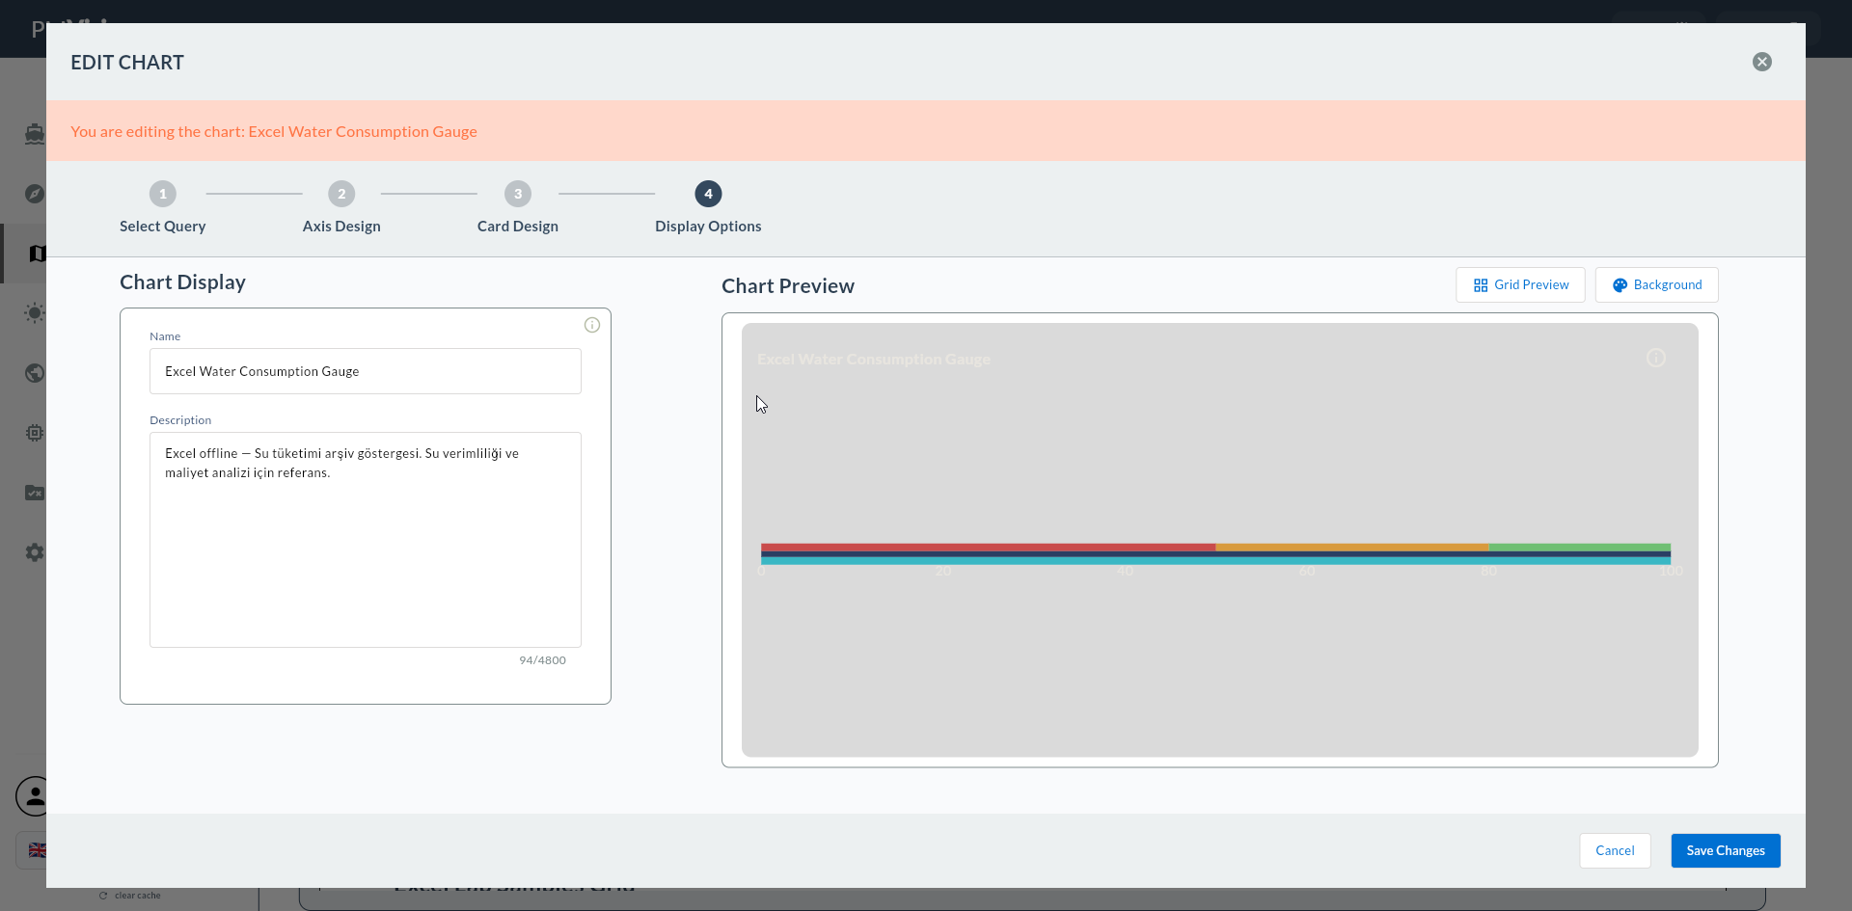Image resolution: width=1852 pixels, height=911 pixels.
Task: Open the Background color options
Action: point(1656,285)
